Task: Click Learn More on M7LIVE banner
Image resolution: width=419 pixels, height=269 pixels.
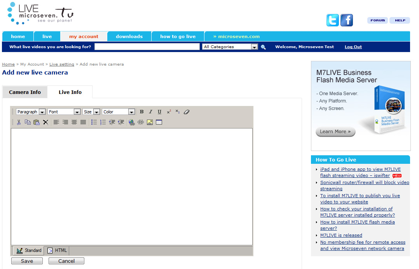Action: (x=335, y=132)
